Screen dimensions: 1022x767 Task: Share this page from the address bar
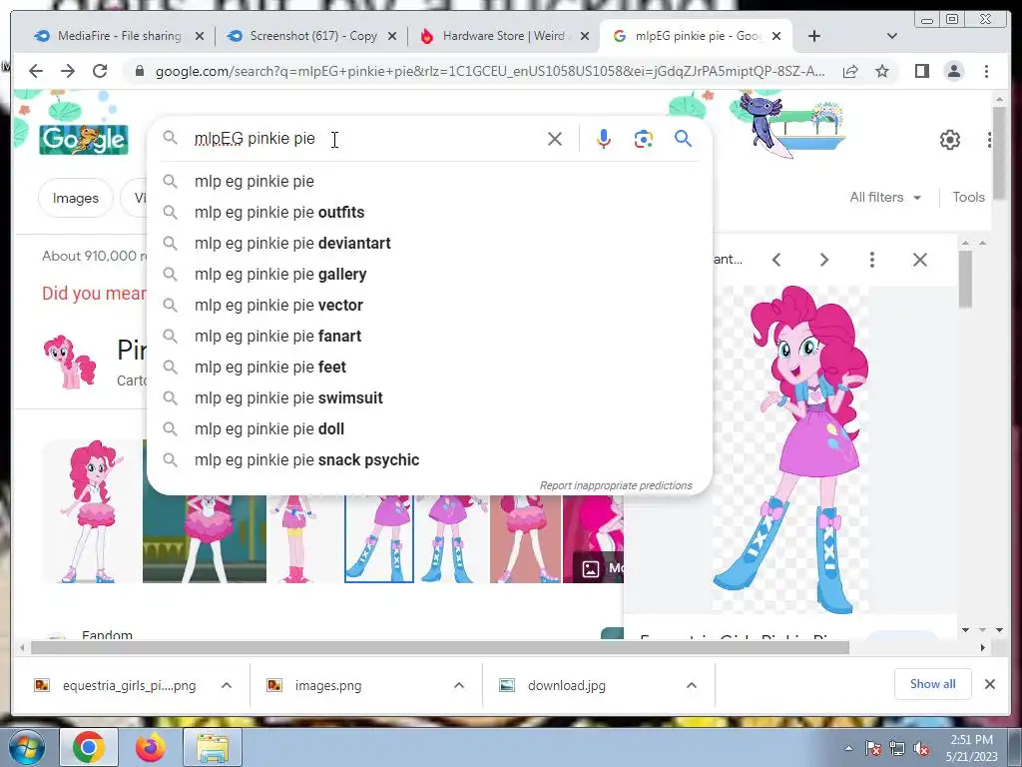(850, 71)
